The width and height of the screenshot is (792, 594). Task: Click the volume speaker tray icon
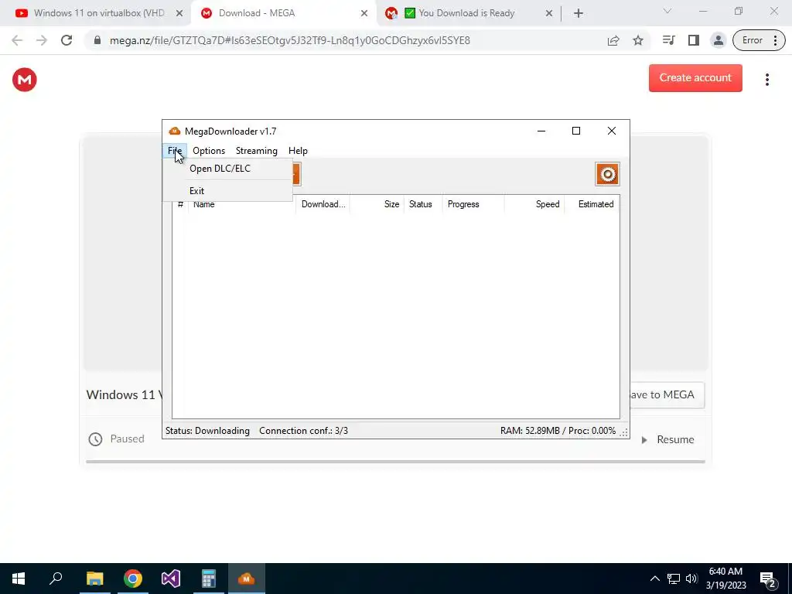click(691, 579)
